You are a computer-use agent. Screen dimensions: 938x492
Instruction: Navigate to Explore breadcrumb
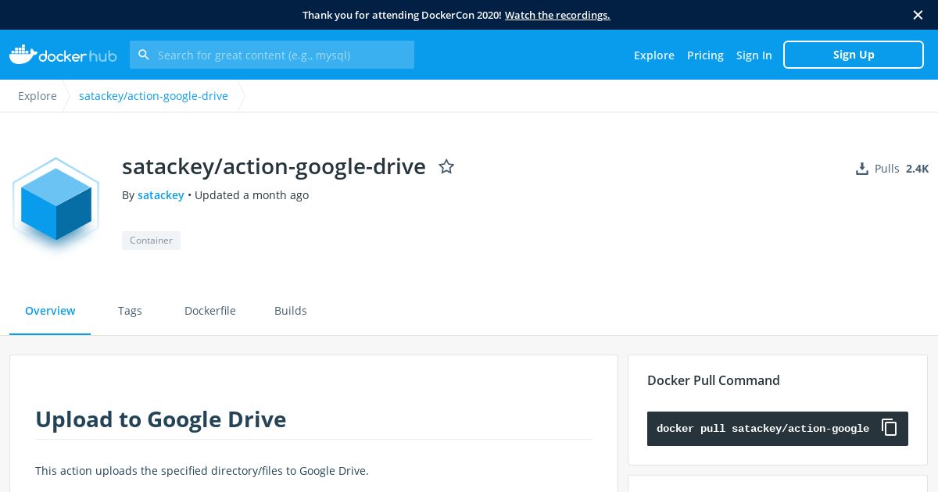38,96
